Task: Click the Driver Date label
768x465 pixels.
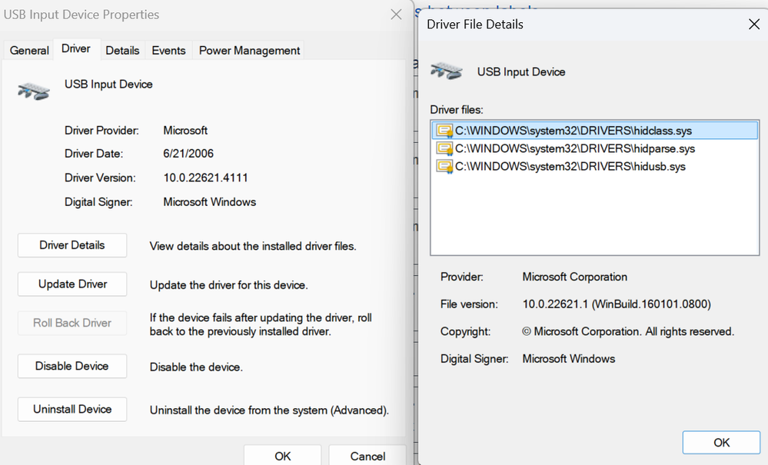Action: (94, 154)
